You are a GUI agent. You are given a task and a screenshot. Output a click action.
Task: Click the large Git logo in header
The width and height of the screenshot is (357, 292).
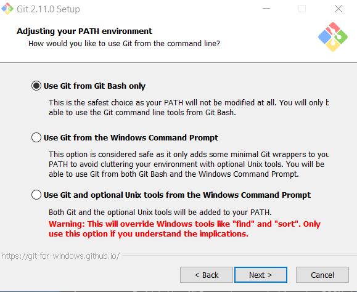pos(332,37)
